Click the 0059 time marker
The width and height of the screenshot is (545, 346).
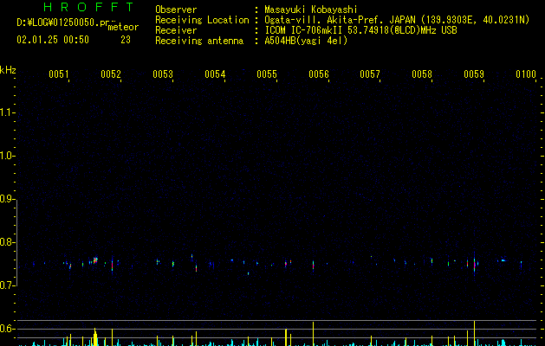(474, 74)
